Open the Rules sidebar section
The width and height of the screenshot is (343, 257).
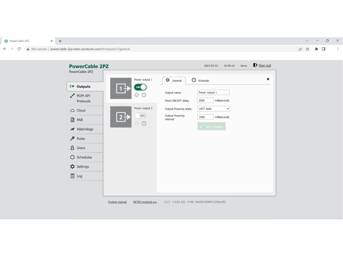(85, 138)
